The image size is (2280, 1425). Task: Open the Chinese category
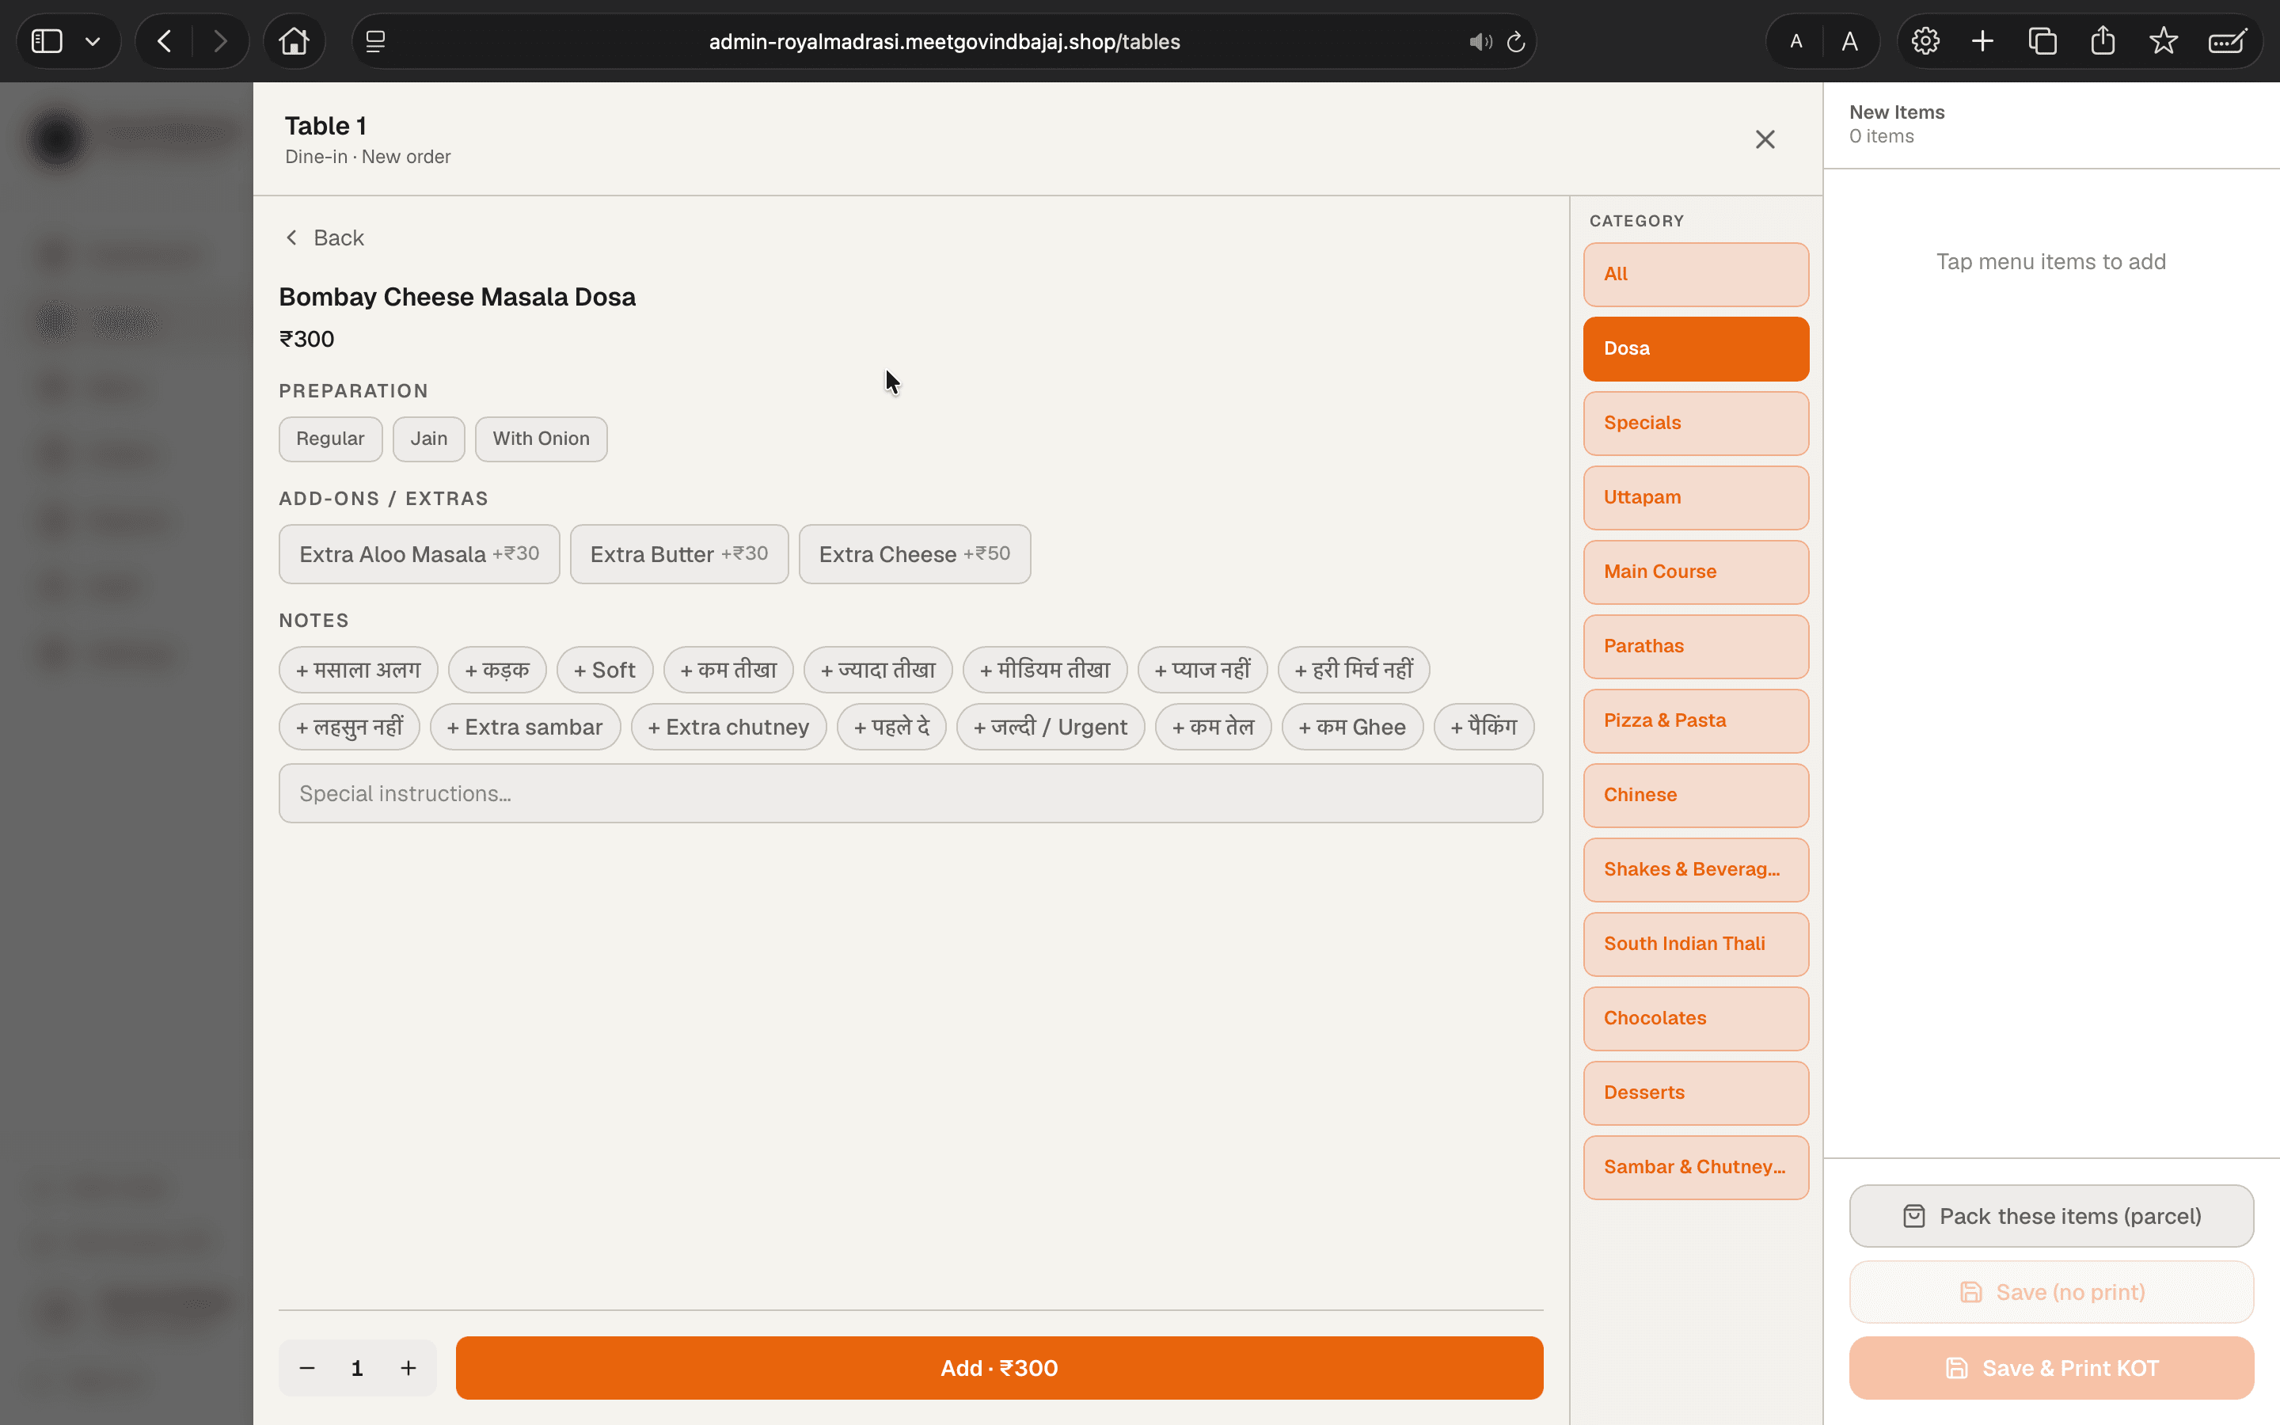1696,796
